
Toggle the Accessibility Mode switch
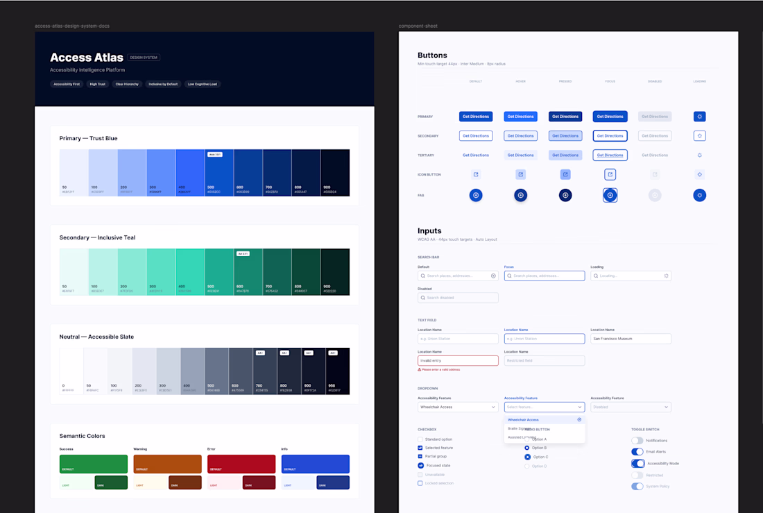[x=638, y=463]
